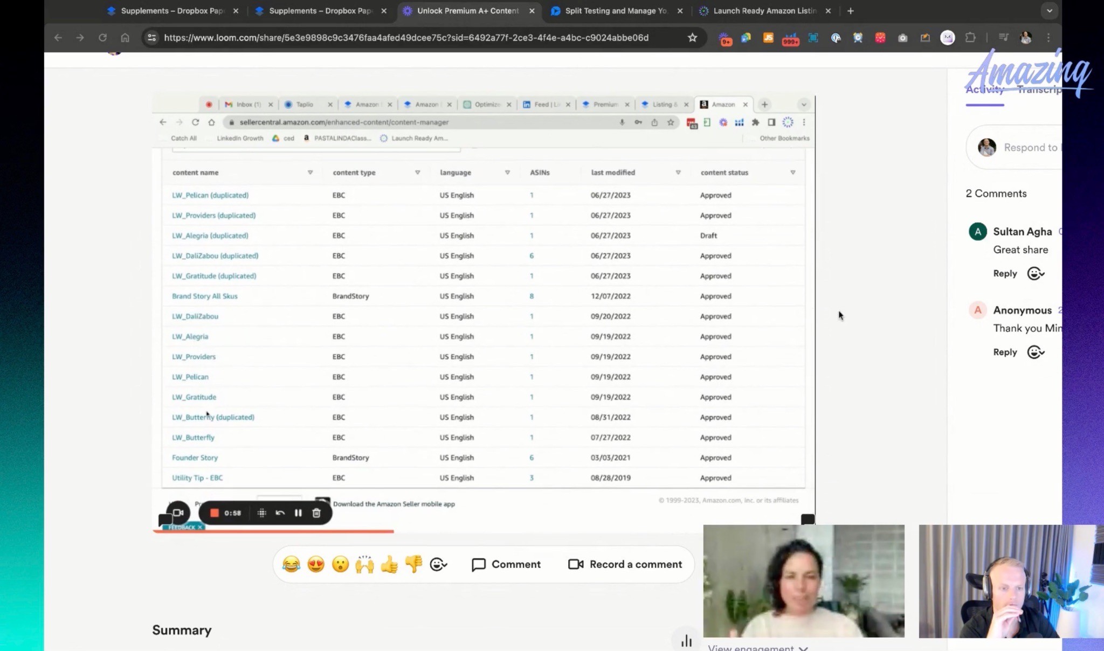
Task: Open the last modified column filter
Action: 678,172
